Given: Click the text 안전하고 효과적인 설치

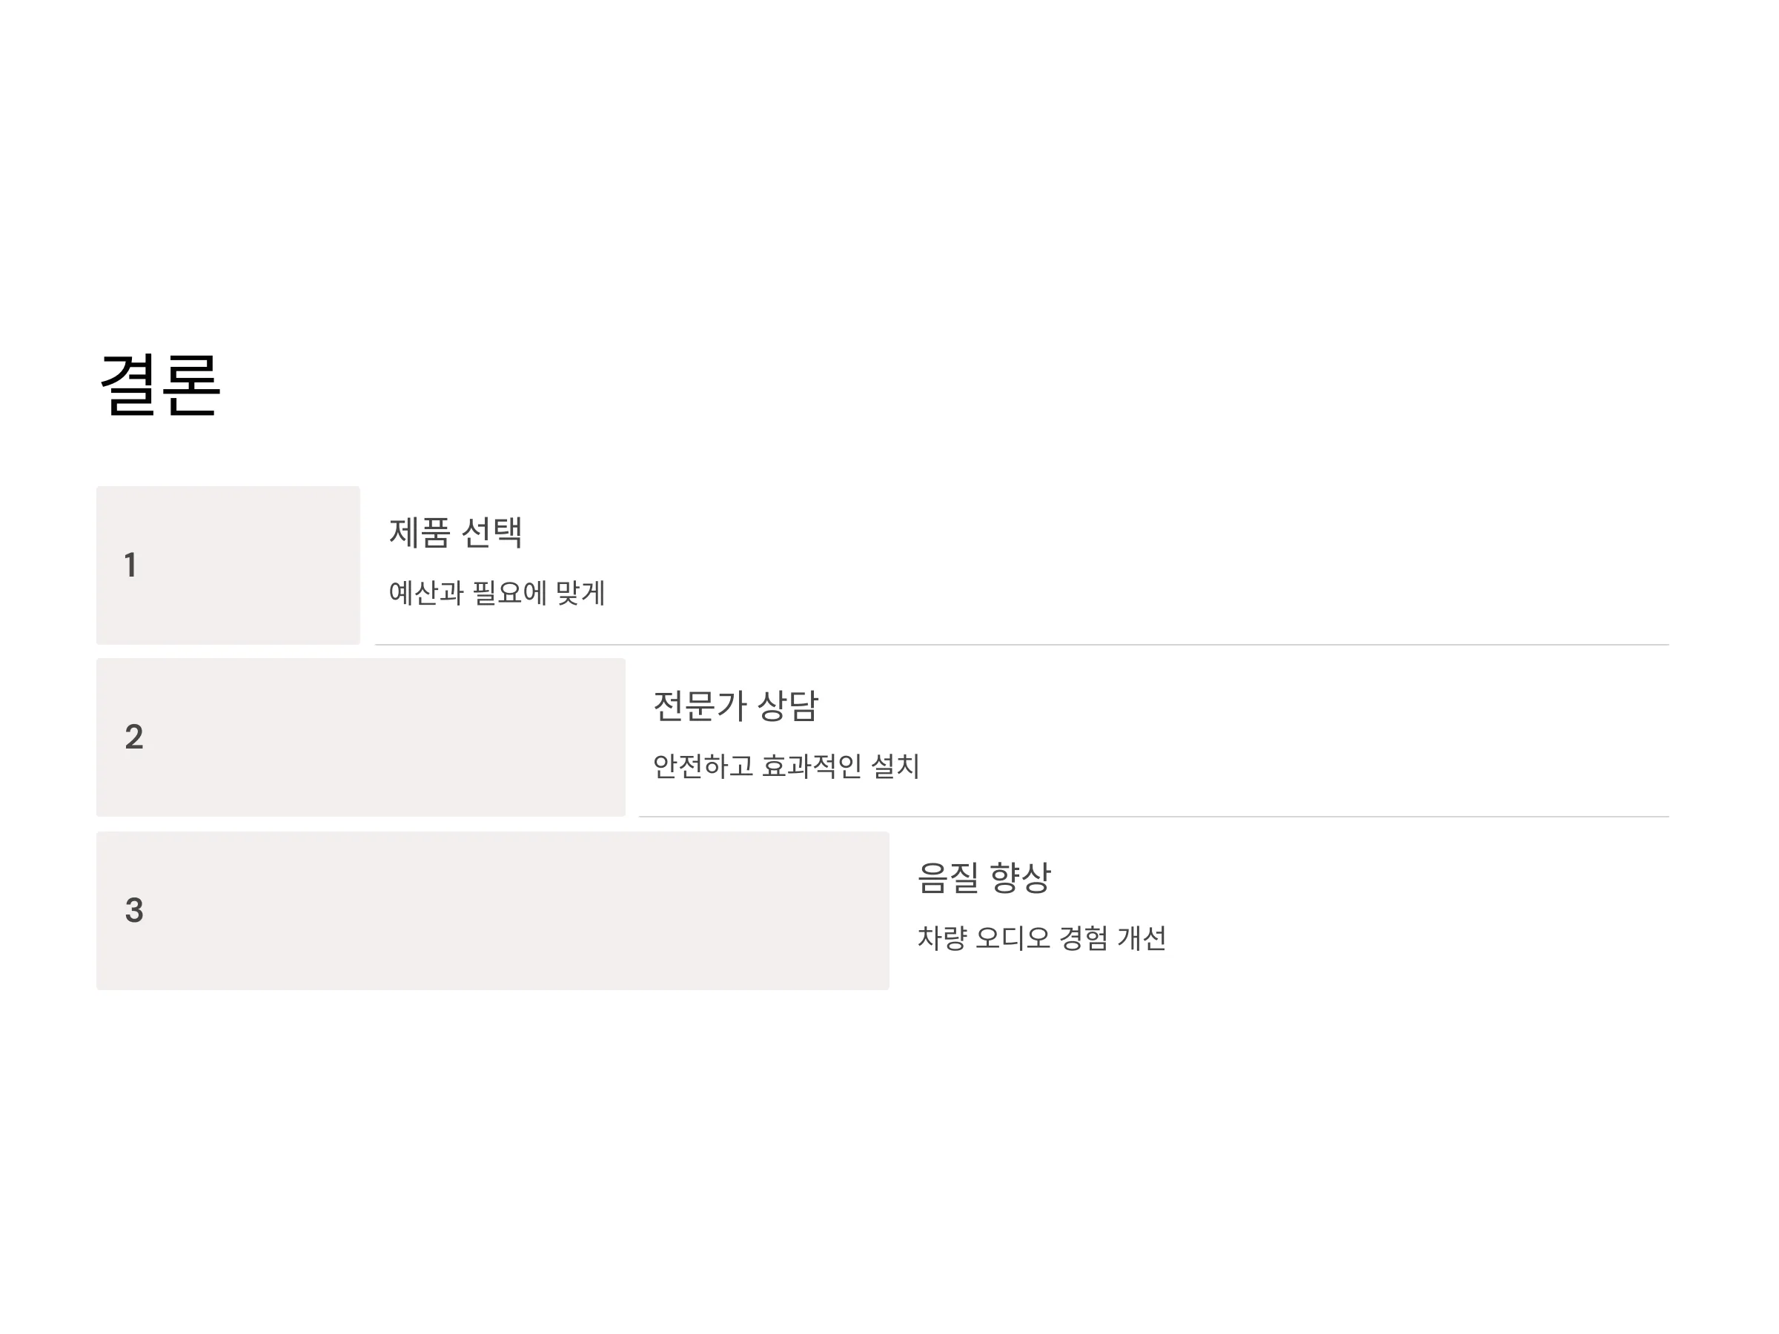Looking at the screenshot, I should (786, 766).
